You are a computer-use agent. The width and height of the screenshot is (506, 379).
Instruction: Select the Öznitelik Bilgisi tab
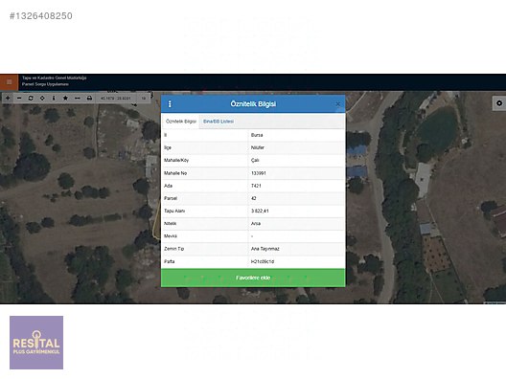tap(181, 122)
